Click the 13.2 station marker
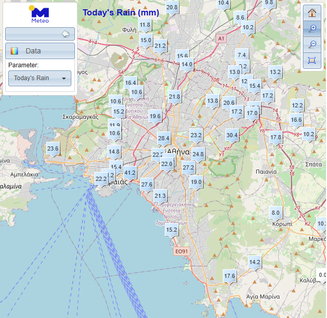This screenshot has height=318, width=327. (275, 72)
